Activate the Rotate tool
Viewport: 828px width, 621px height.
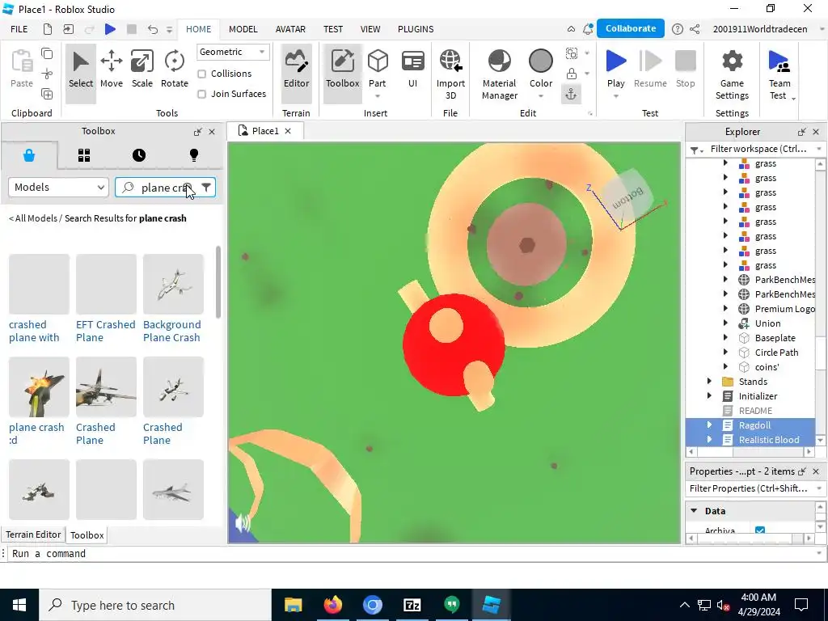pyautogui.click(x=175, y=70)
